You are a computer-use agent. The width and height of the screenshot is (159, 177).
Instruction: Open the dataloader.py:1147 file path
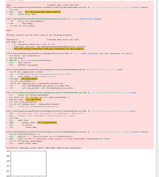tap(46, 132)
